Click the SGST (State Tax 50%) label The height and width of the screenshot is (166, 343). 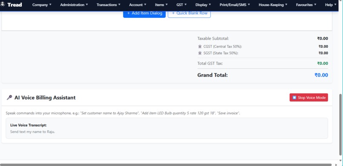pyautogui.click(x=221, y=53)
